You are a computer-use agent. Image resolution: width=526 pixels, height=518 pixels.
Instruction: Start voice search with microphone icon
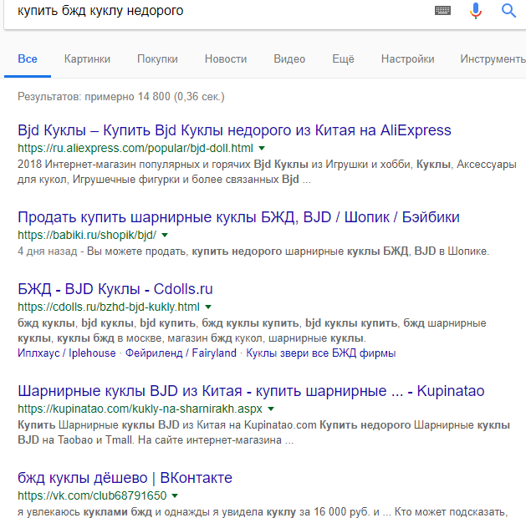pyautogui.click(x=476, y=11)
